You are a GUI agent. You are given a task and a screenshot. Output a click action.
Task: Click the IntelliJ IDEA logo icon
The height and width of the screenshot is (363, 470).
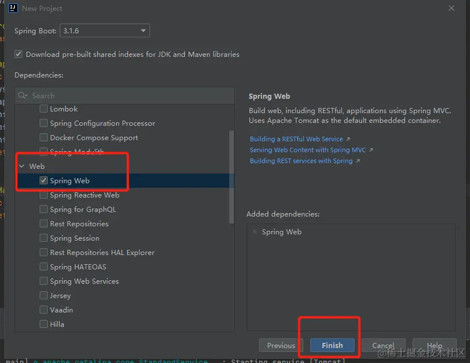click(x=13, y=8)
